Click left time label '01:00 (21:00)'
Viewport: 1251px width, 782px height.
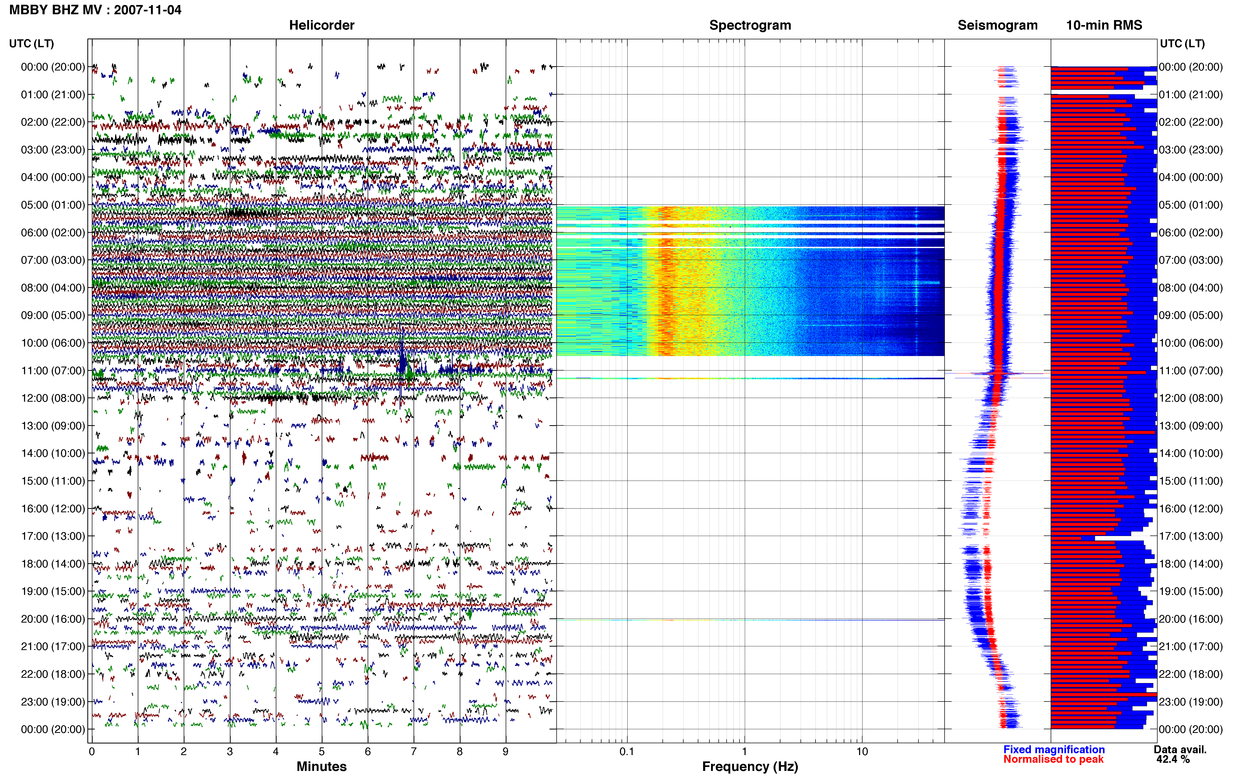pos(53,95)
